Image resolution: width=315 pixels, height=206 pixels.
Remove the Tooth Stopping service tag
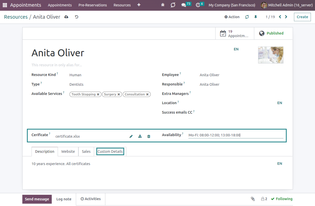pyautogui.click(x=98, y=94)
